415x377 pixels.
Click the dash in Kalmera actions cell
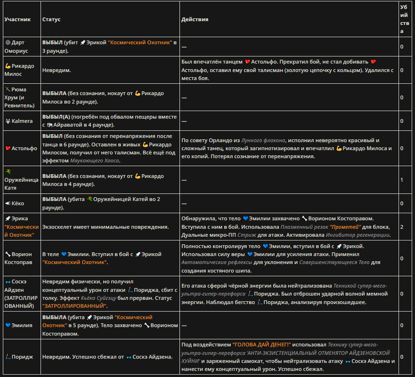pos(184,121)
